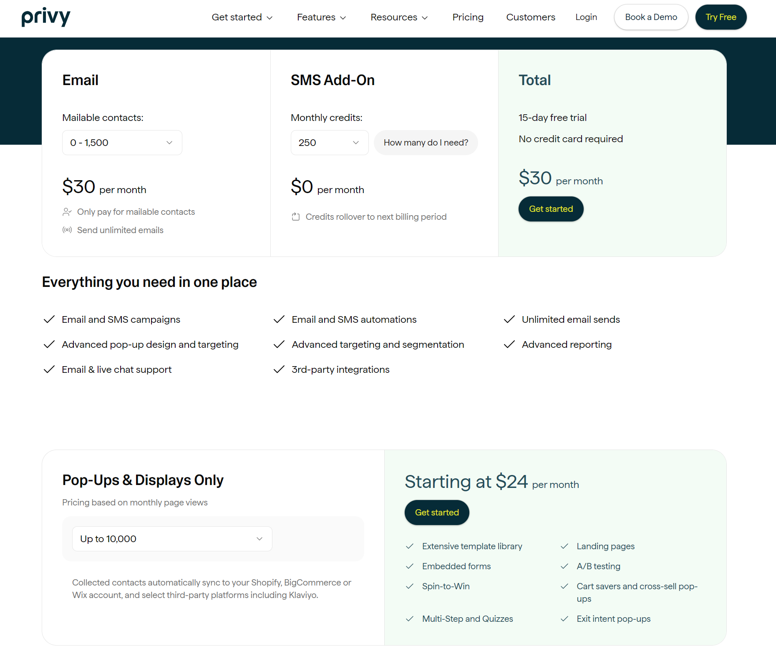Click the Total heading
The image size is (776, 666).
point(535,80)
